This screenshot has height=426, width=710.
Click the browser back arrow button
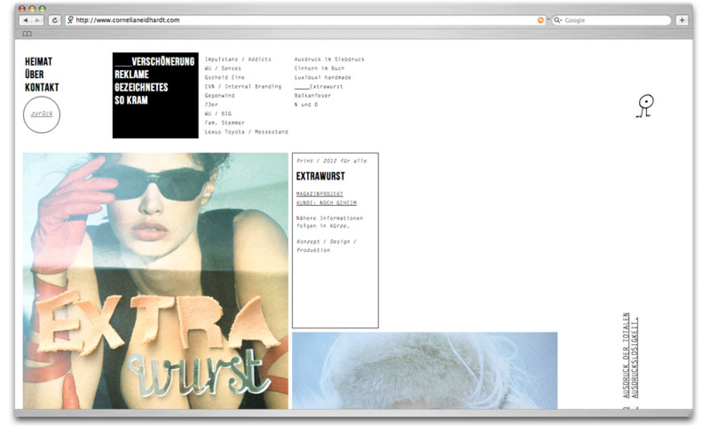[26, 20]
